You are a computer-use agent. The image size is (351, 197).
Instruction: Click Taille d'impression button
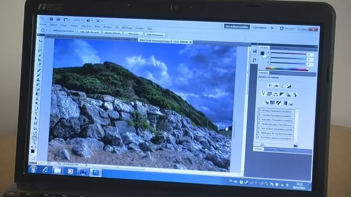pyautogui.click(x=155, y=34)
